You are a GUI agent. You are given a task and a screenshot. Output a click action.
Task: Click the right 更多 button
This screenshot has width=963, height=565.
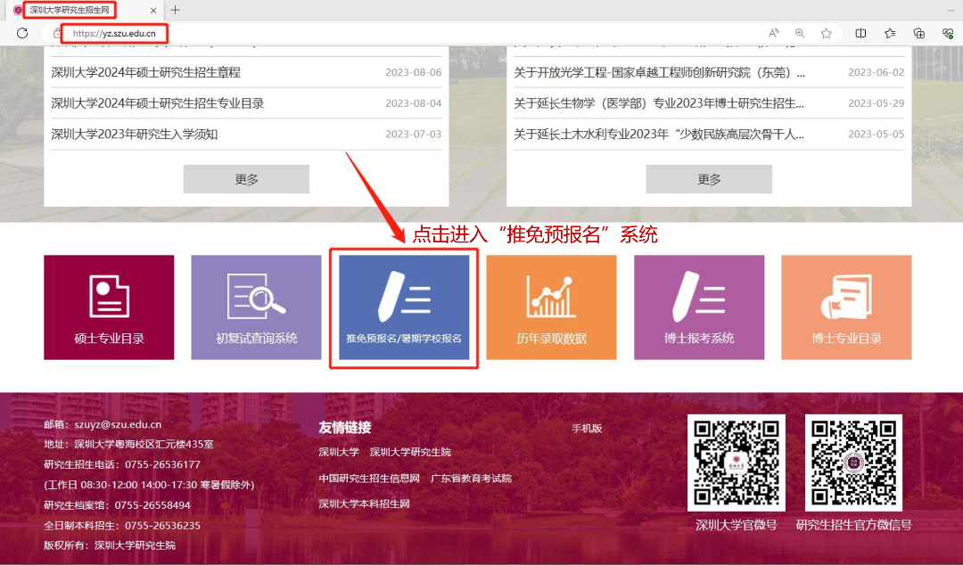(709, 179)
